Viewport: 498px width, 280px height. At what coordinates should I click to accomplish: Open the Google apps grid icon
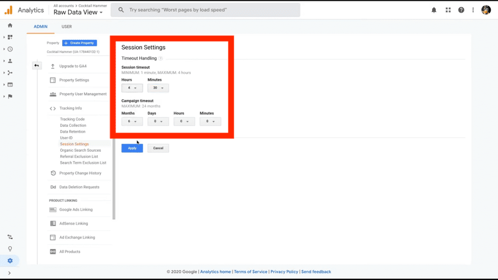click(448, 10)
